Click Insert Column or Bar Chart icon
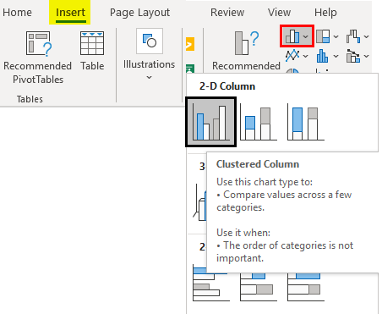Screen dimensions: 382x314 pos(292,36)
